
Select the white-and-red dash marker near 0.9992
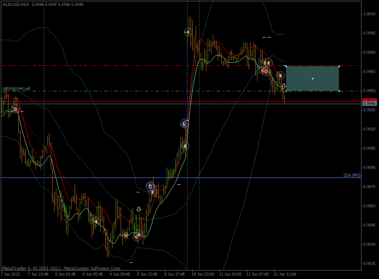pyautogui.click(x=266, y=37)
